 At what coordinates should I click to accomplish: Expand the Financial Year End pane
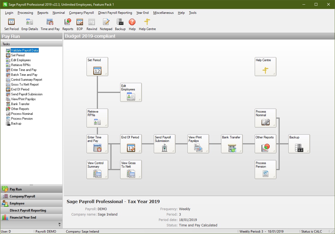pos(23,217)
